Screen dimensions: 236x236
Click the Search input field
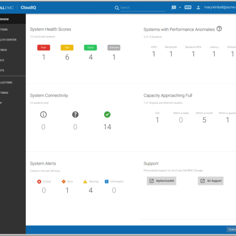click(142, 8)
